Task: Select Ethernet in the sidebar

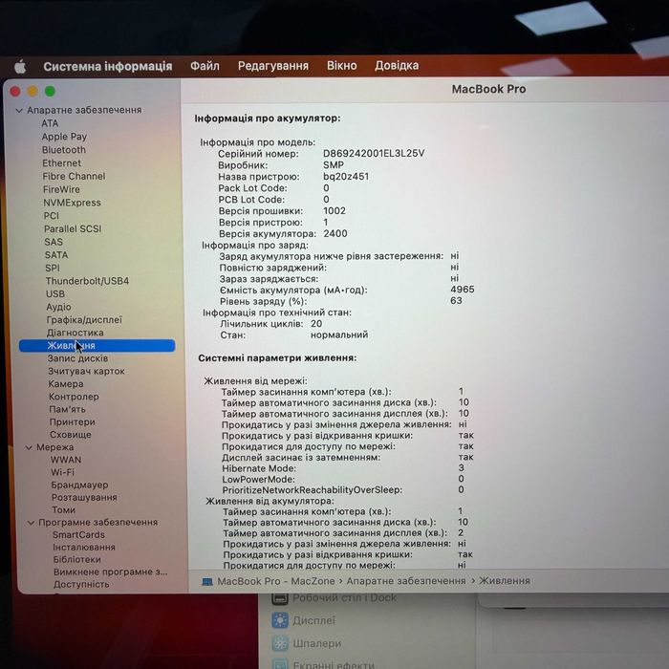Action: (x=61, y=163)
